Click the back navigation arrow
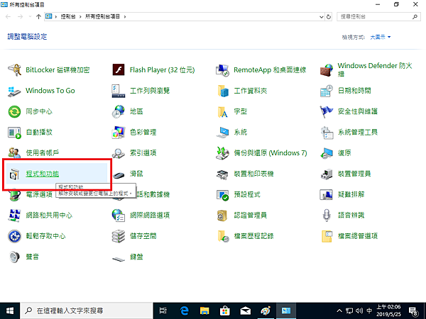 coord(8,17)
